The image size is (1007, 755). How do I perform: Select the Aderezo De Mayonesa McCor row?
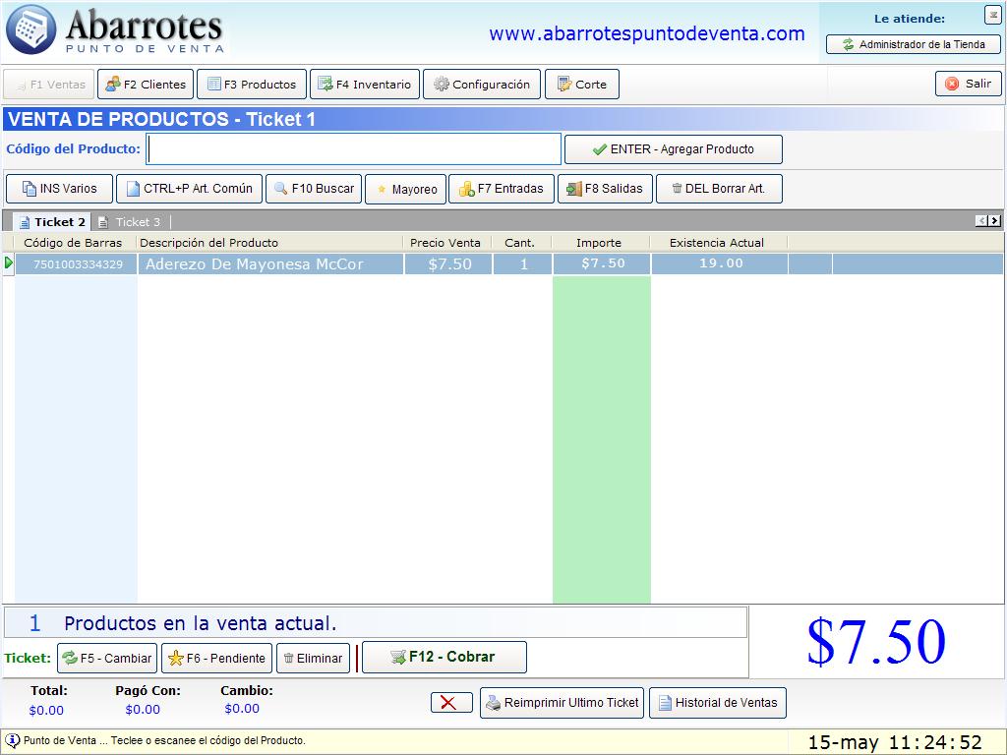[x=254, y=264]
